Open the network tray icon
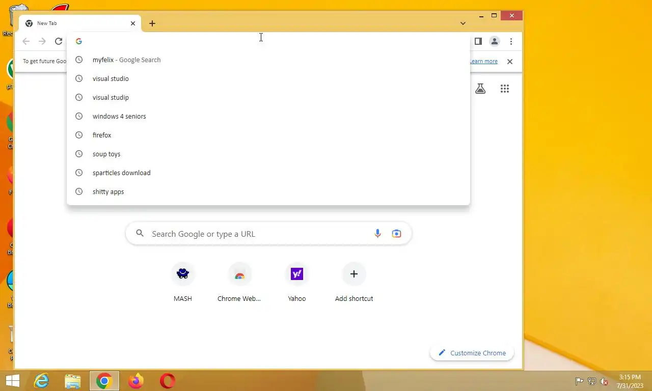Viewport: 652px width, 391px height. point(592,381)
